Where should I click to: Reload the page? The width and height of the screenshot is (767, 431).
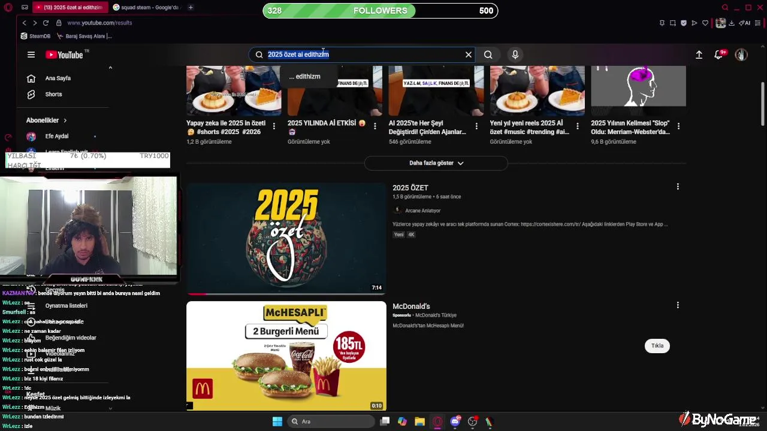46,23
